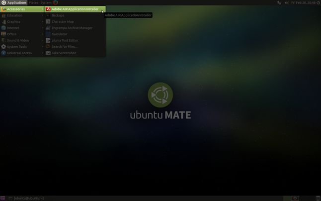Click the Education category icon
The height and width of the screenshot is (201, 321).
point(3,15)
